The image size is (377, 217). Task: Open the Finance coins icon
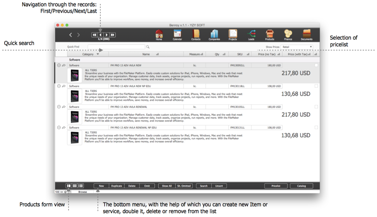pyautogui.click(x=288, y=34)
